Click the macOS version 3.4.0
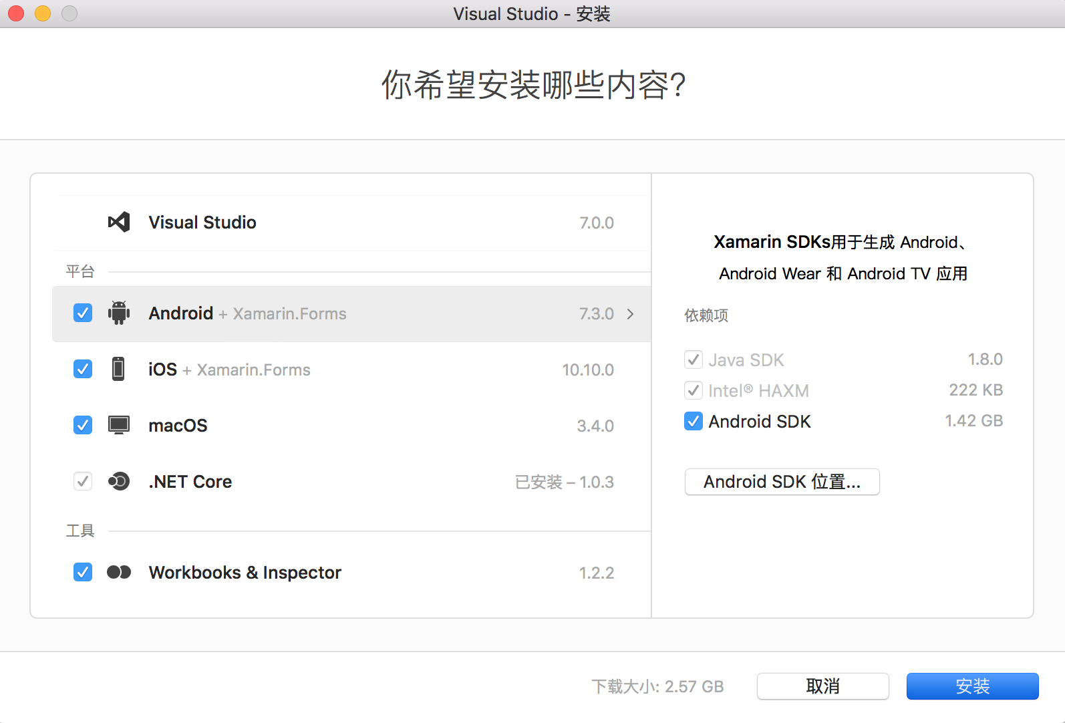 tap(595, 426)
